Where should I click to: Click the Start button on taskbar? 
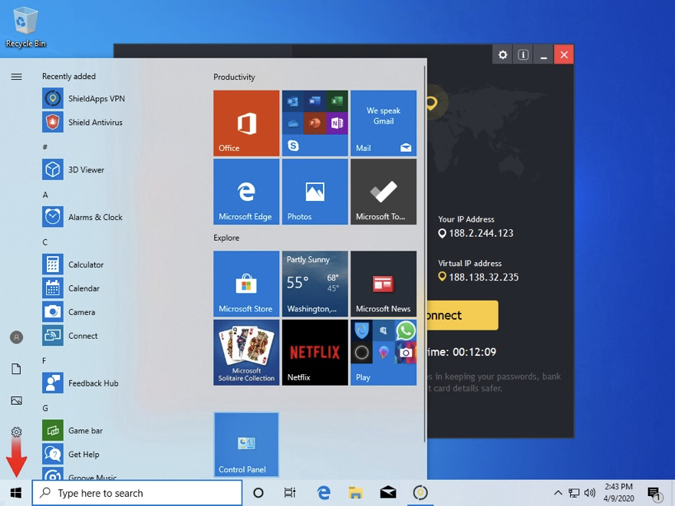15,493
